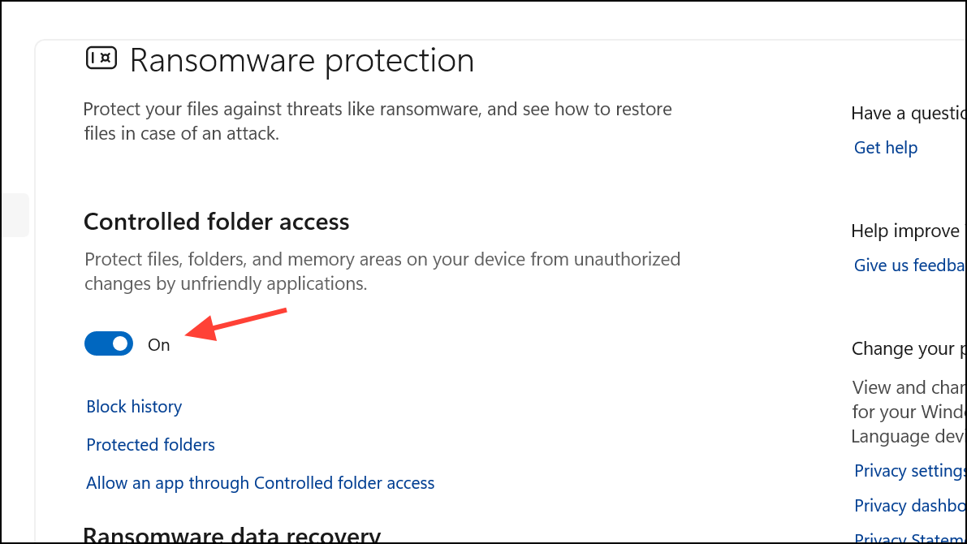The width and height of the screenshot is (967, 544).
Task: Open Protected folders
Action: click(151, 445)
